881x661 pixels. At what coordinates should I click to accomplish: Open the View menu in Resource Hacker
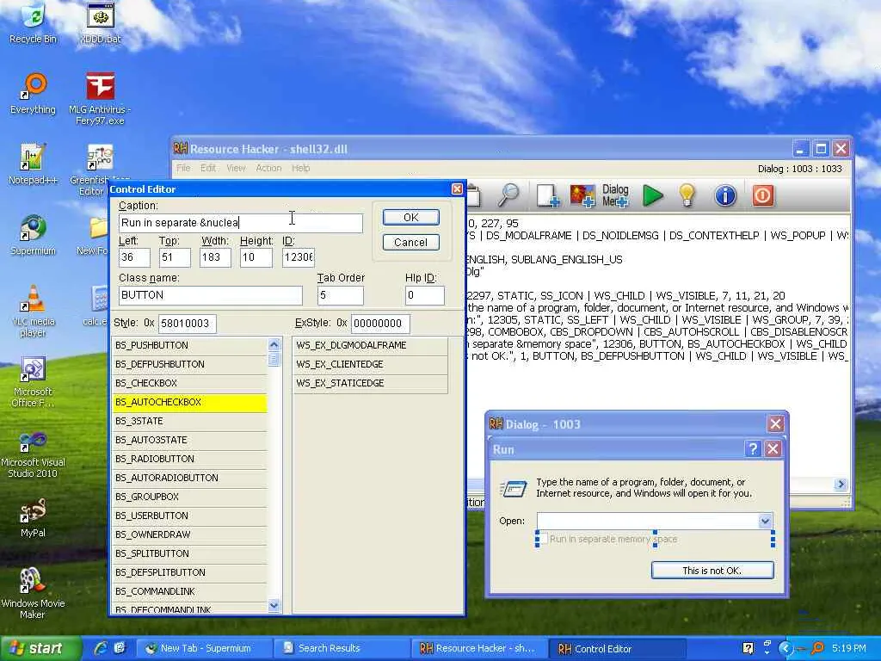click(236, 168)
